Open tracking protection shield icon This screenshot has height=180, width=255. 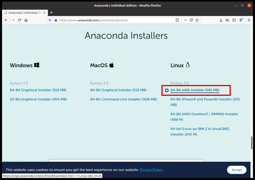click(50, 20)
